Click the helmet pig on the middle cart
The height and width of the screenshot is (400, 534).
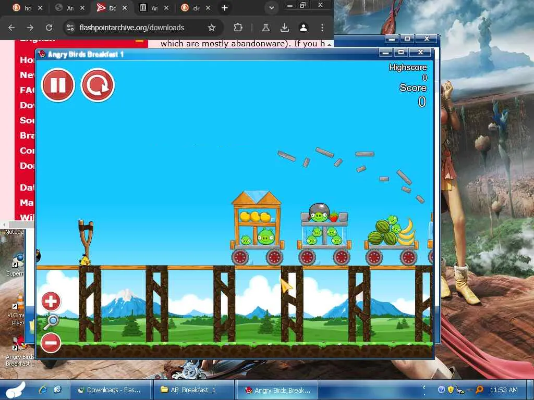point(319,213)
